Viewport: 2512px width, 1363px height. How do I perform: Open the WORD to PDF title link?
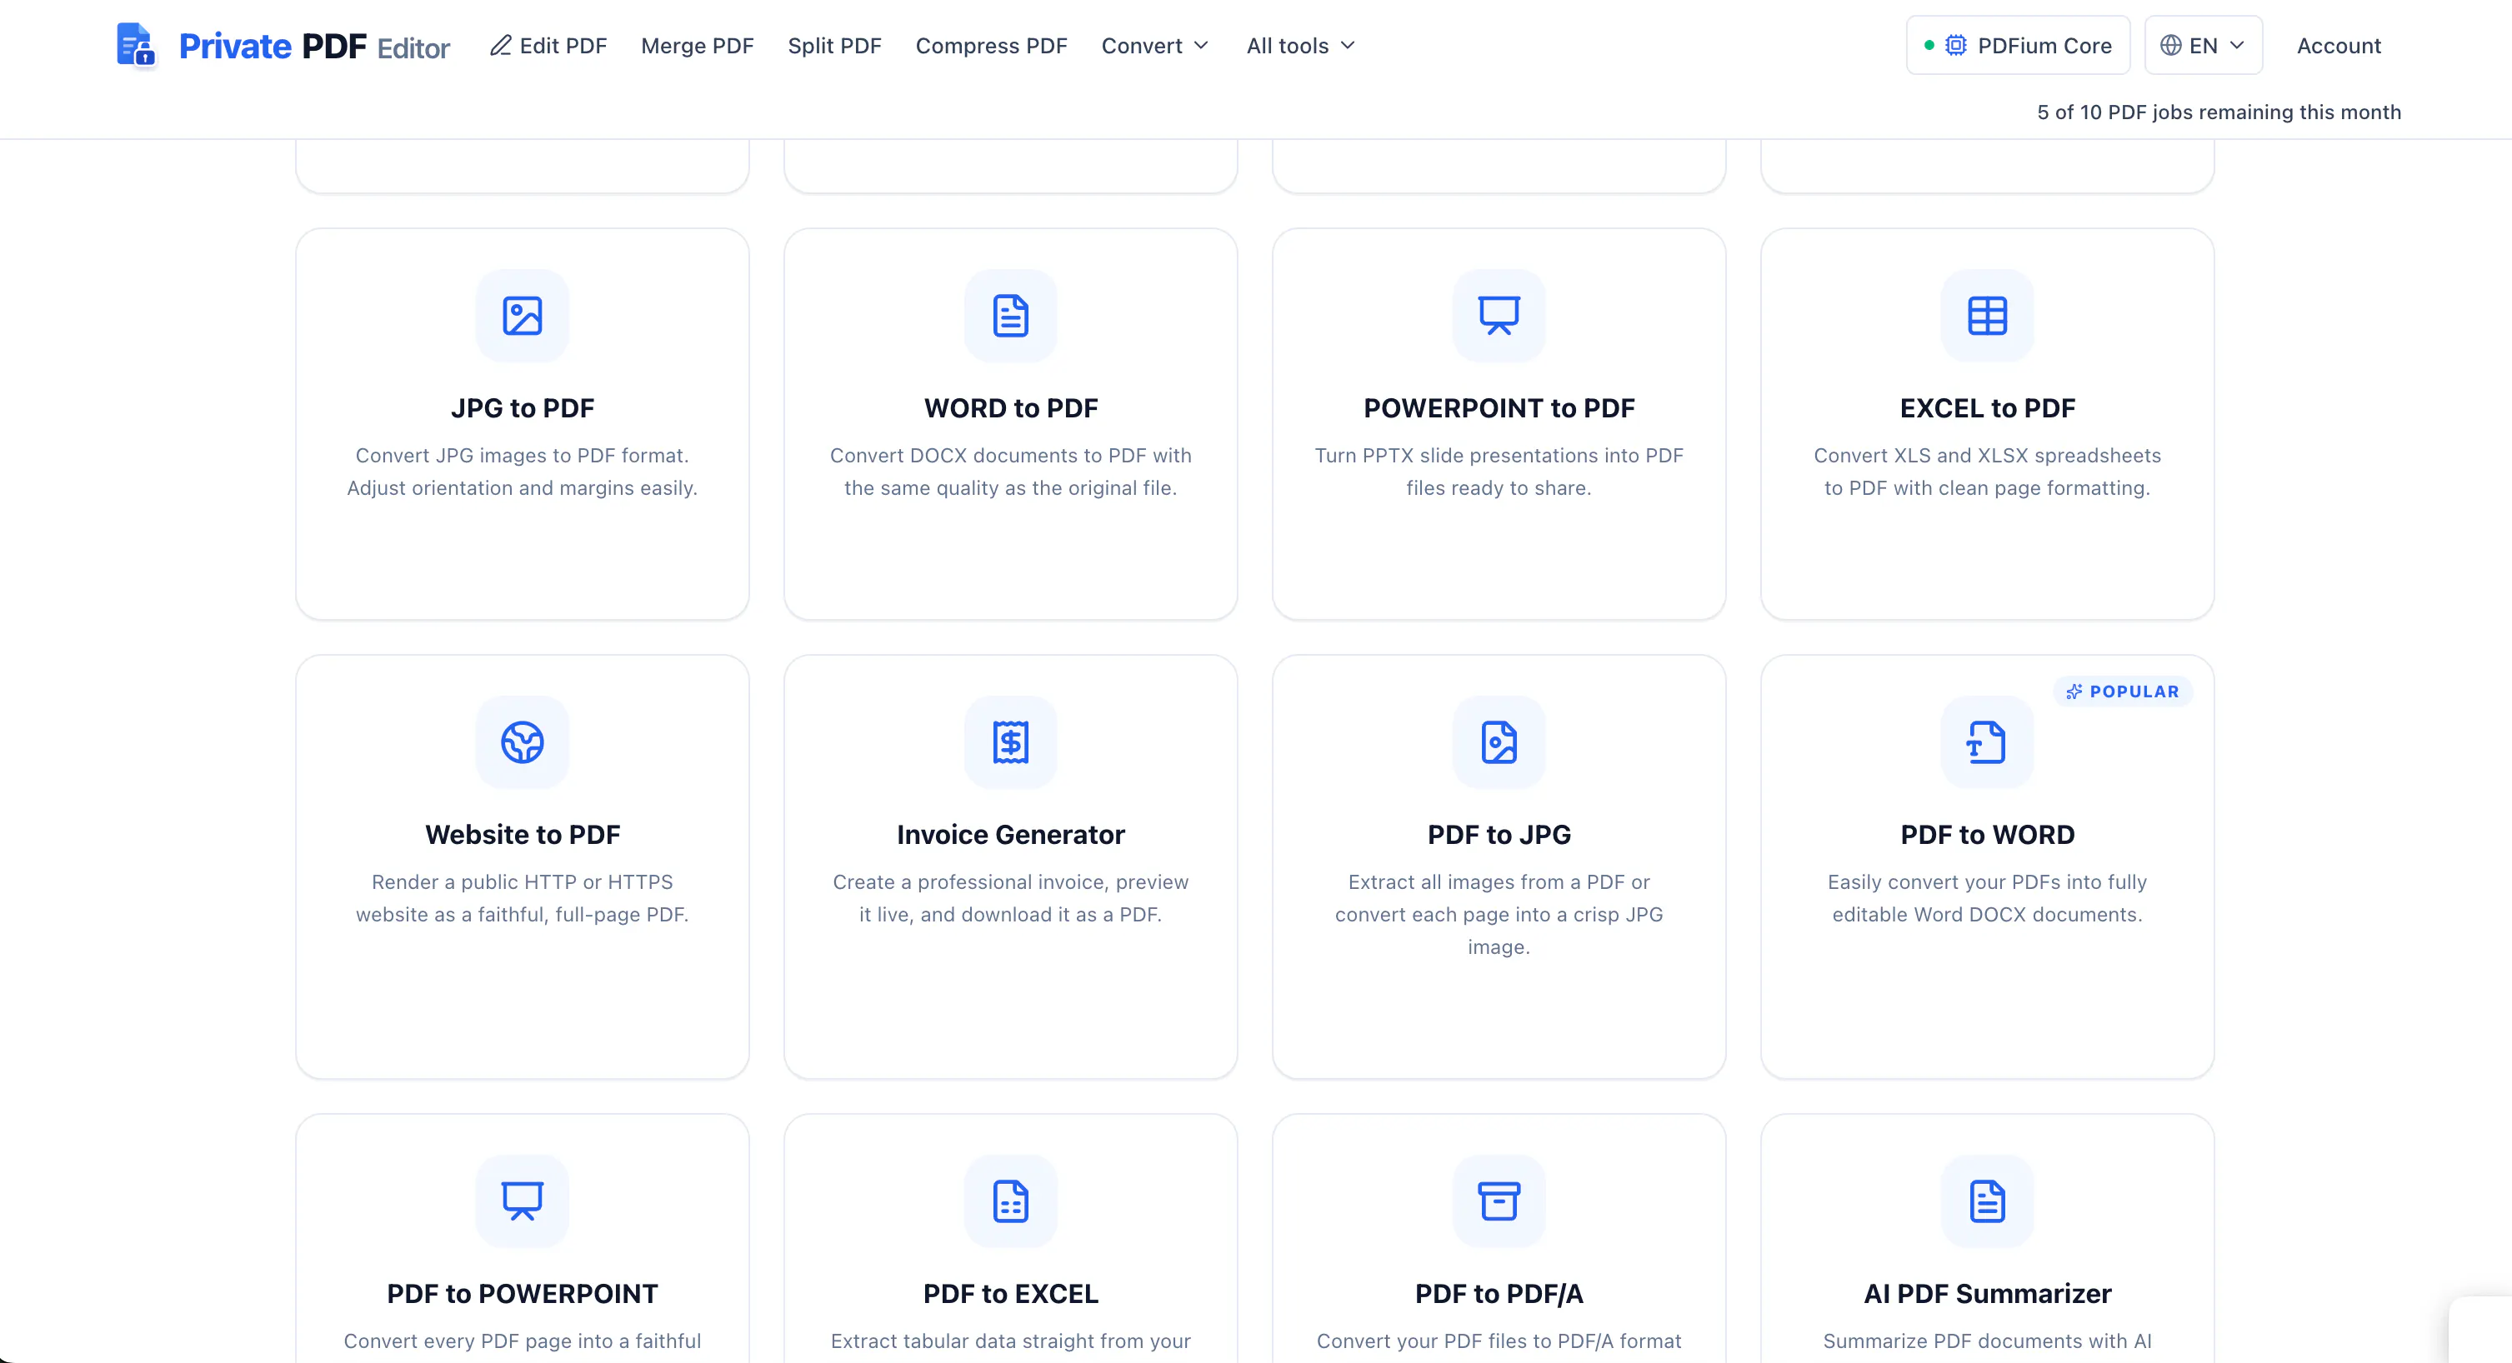point(1010,407)
